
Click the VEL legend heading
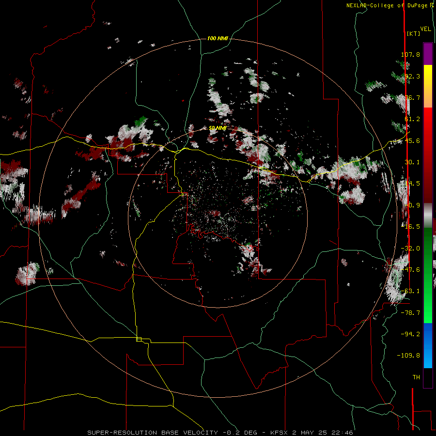426,29
